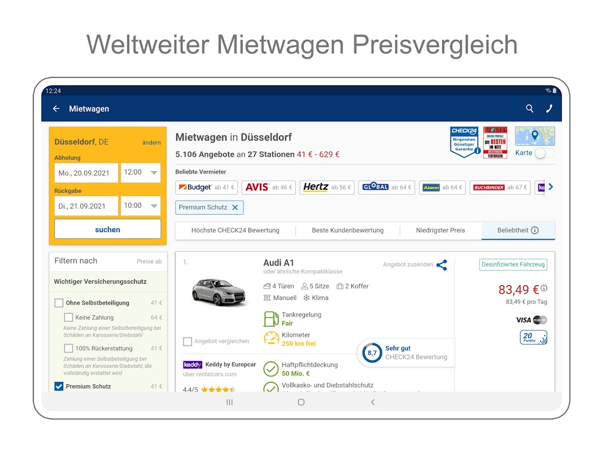Sort by Beste Kundenbewertung
The height and width of the screenshot is (452, 603).
[x=348, y=231]
